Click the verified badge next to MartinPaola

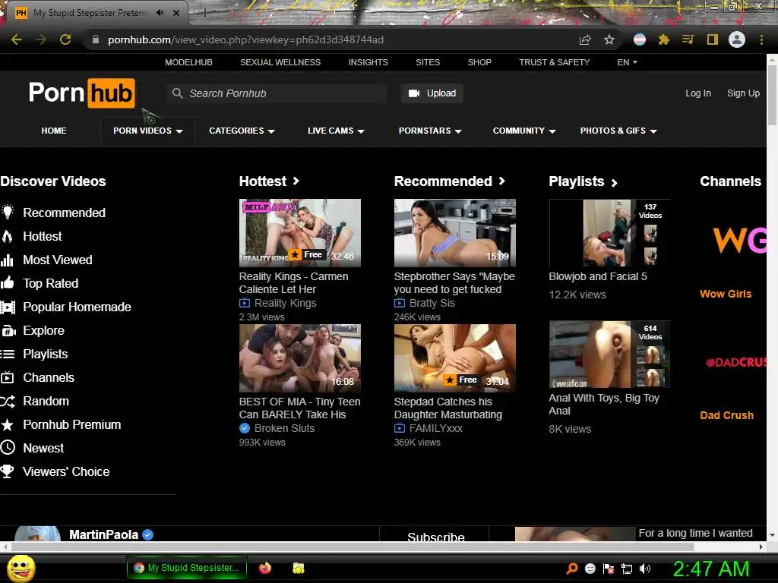[x=148, y=534]
